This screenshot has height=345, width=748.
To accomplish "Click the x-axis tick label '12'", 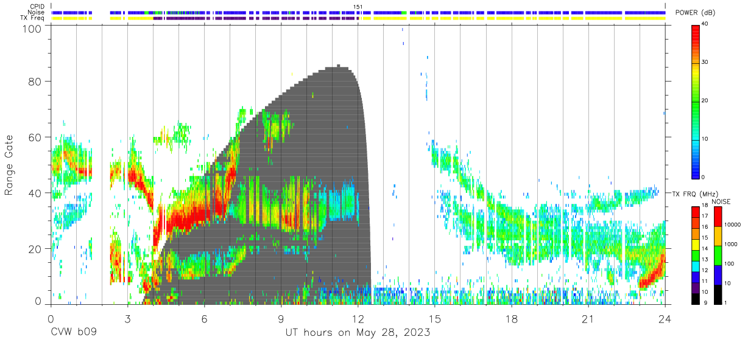I will coord(358,319).
